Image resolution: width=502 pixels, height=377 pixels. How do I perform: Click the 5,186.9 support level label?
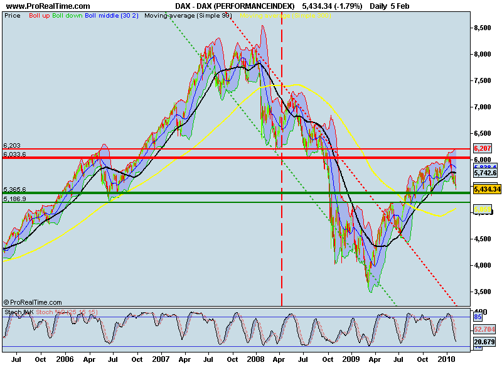(14, 199)
